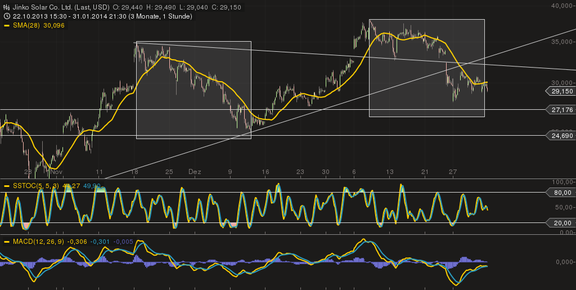
Task: Click the 30,000 price axis label
Action: click(562, 83)
